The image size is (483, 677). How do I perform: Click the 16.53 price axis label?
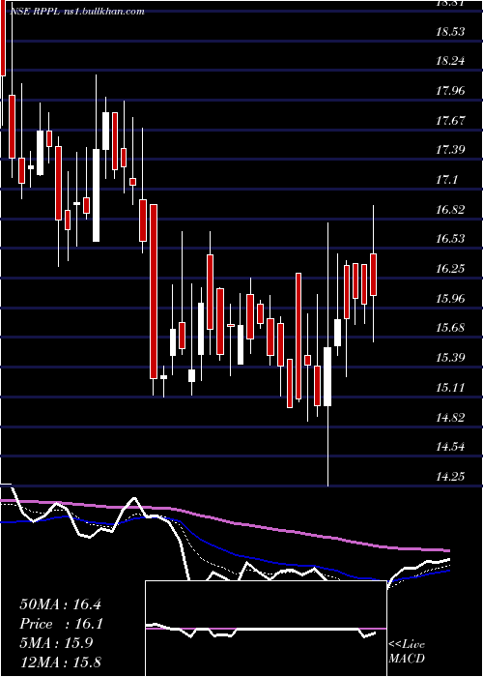click(x=452, y=239)
